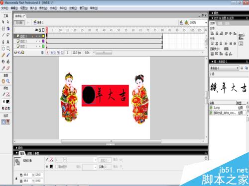Open the stroke height slider arrow

pos(65,160)
